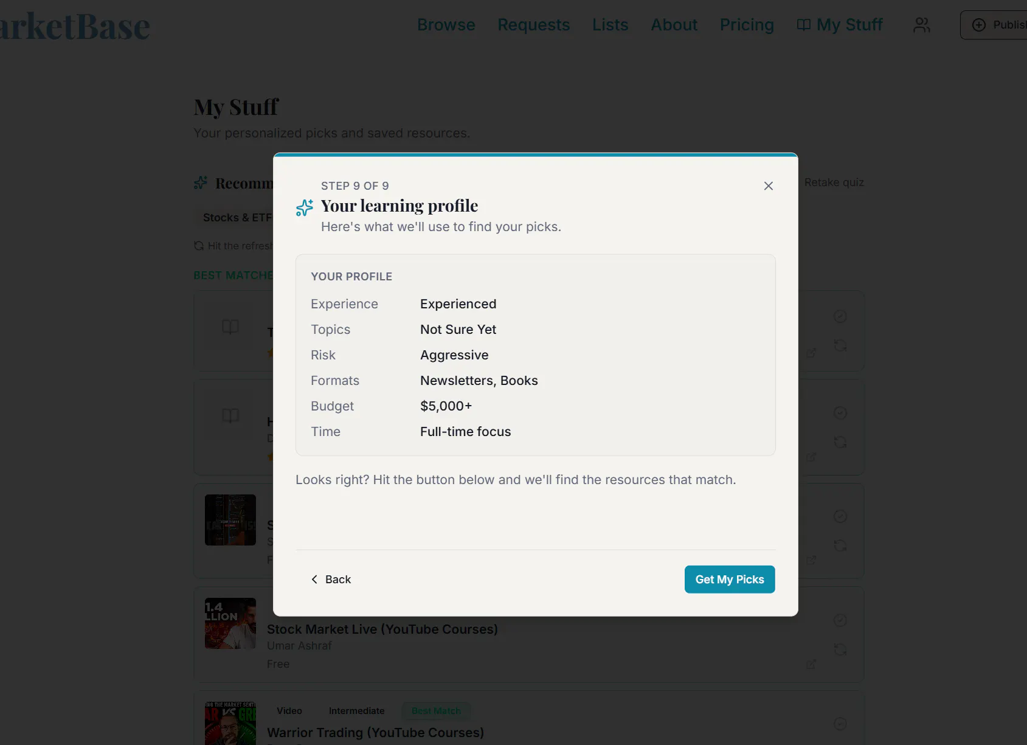The width and height of the screenshot is (1027, 745).
Task: Mark the first recommendation card as done
Action: point(840,316)
